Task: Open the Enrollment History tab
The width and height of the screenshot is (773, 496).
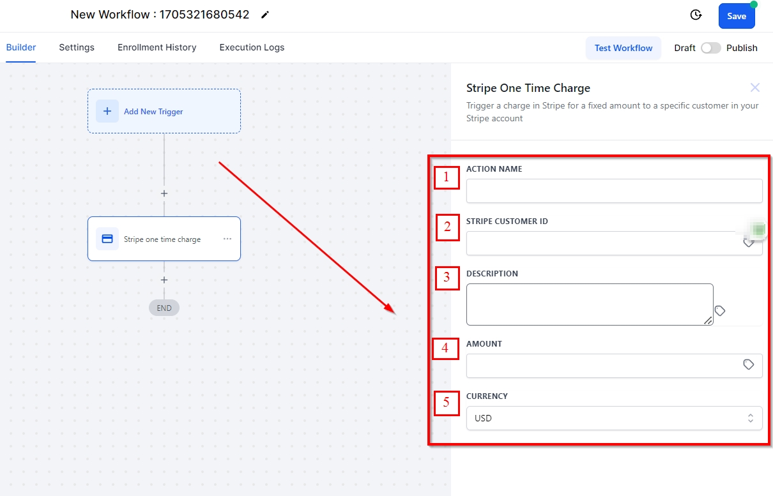Action: pos(157,47)
